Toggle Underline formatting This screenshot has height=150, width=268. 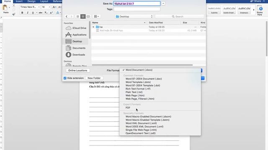tap(33, 12)
